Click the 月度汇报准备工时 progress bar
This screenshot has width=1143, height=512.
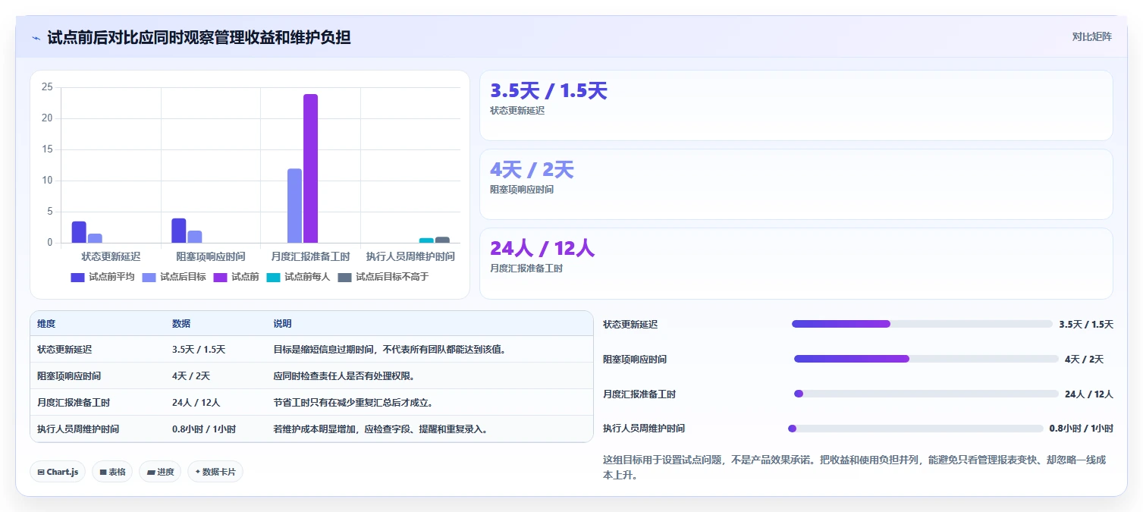click(926, 394)
